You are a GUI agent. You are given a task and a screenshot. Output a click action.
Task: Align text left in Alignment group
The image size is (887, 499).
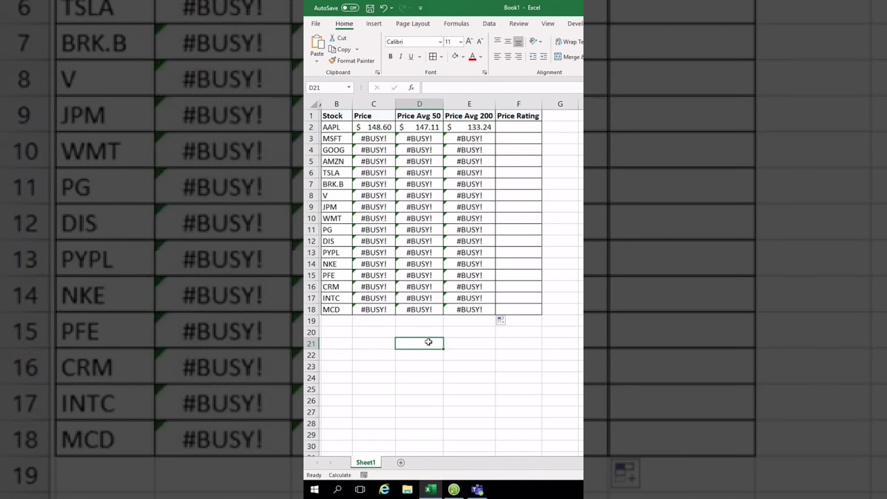click(x=497, y=57)
